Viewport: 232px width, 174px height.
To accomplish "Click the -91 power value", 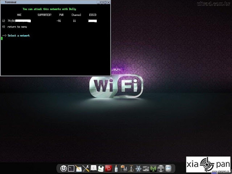I will tap(59, 21).
